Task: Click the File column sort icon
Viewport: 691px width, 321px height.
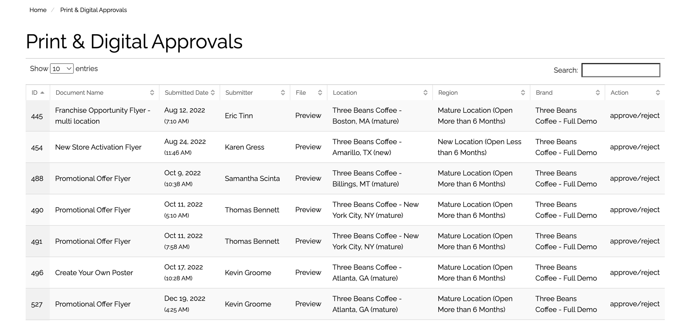Action: pyautogui.click(x=320, y=93)
